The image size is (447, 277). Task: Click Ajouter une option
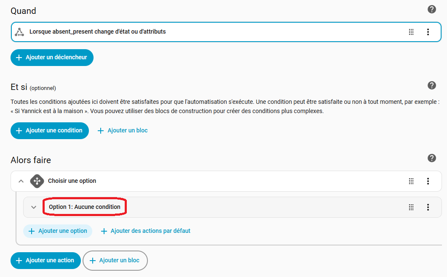[58, 231]
